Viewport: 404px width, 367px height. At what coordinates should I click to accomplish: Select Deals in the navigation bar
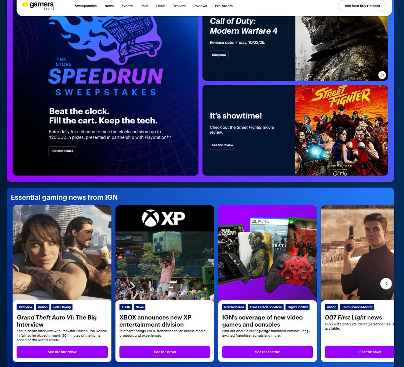point(161,6)
